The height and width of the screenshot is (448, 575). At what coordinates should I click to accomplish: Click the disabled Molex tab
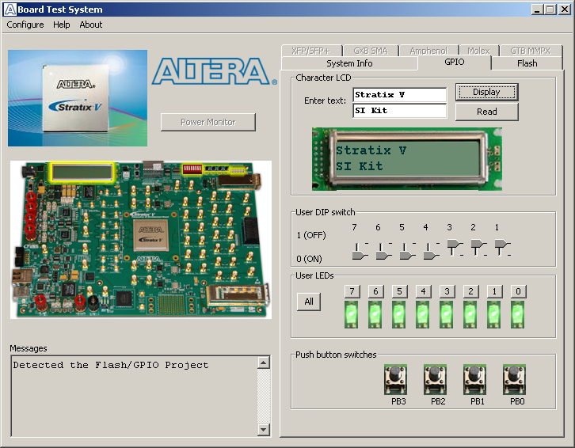point(478,51)
